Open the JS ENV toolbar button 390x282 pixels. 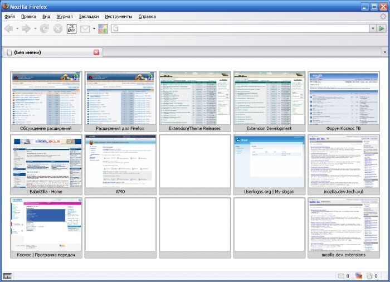click(x=71, y=28)
